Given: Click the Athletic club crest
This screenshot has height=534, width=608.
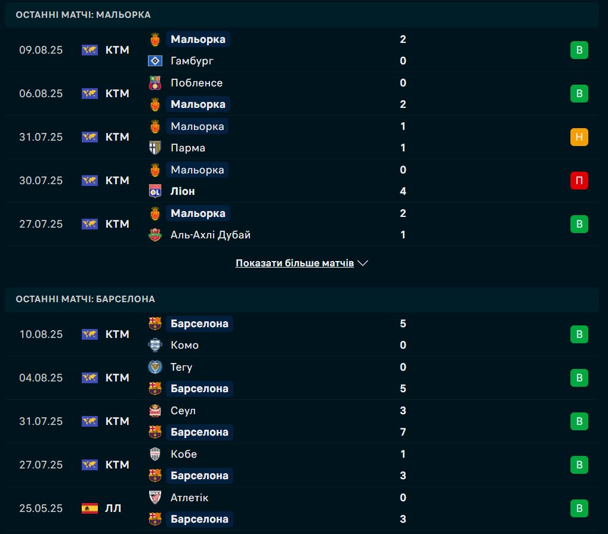Looking at the screenshot, I should [155, 498].
